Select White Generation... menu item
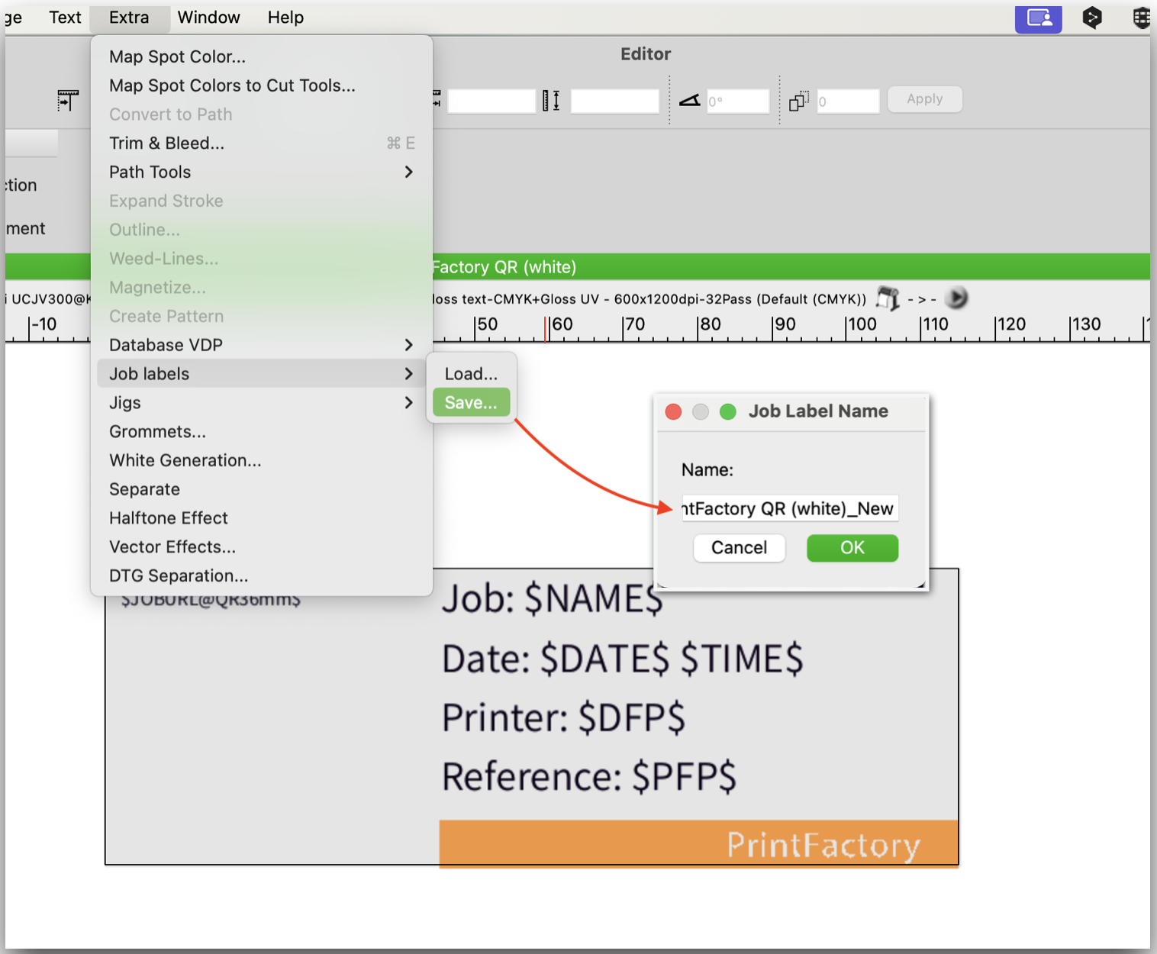Image resolution: width=1157 pixels, height=954 pixels. tap(261, 460)
